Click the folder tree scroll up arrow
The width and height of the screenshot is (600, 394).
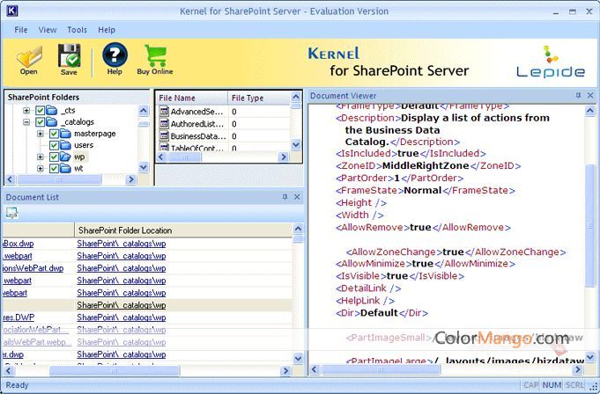click(x=144, y=111)
